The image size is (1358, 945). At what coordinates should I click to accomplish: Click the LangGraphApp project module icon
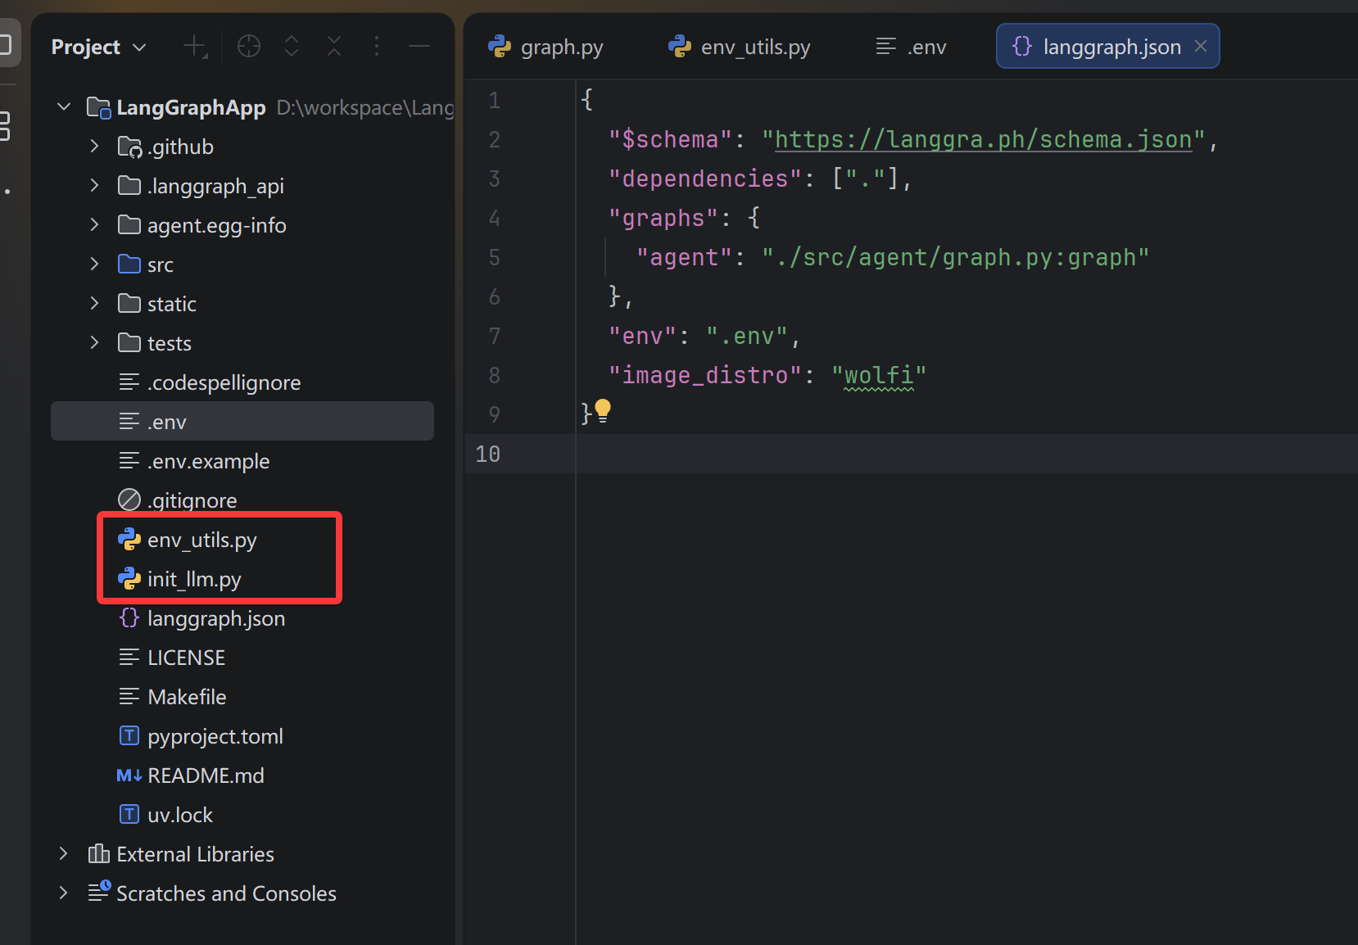(x=98, y=107)
